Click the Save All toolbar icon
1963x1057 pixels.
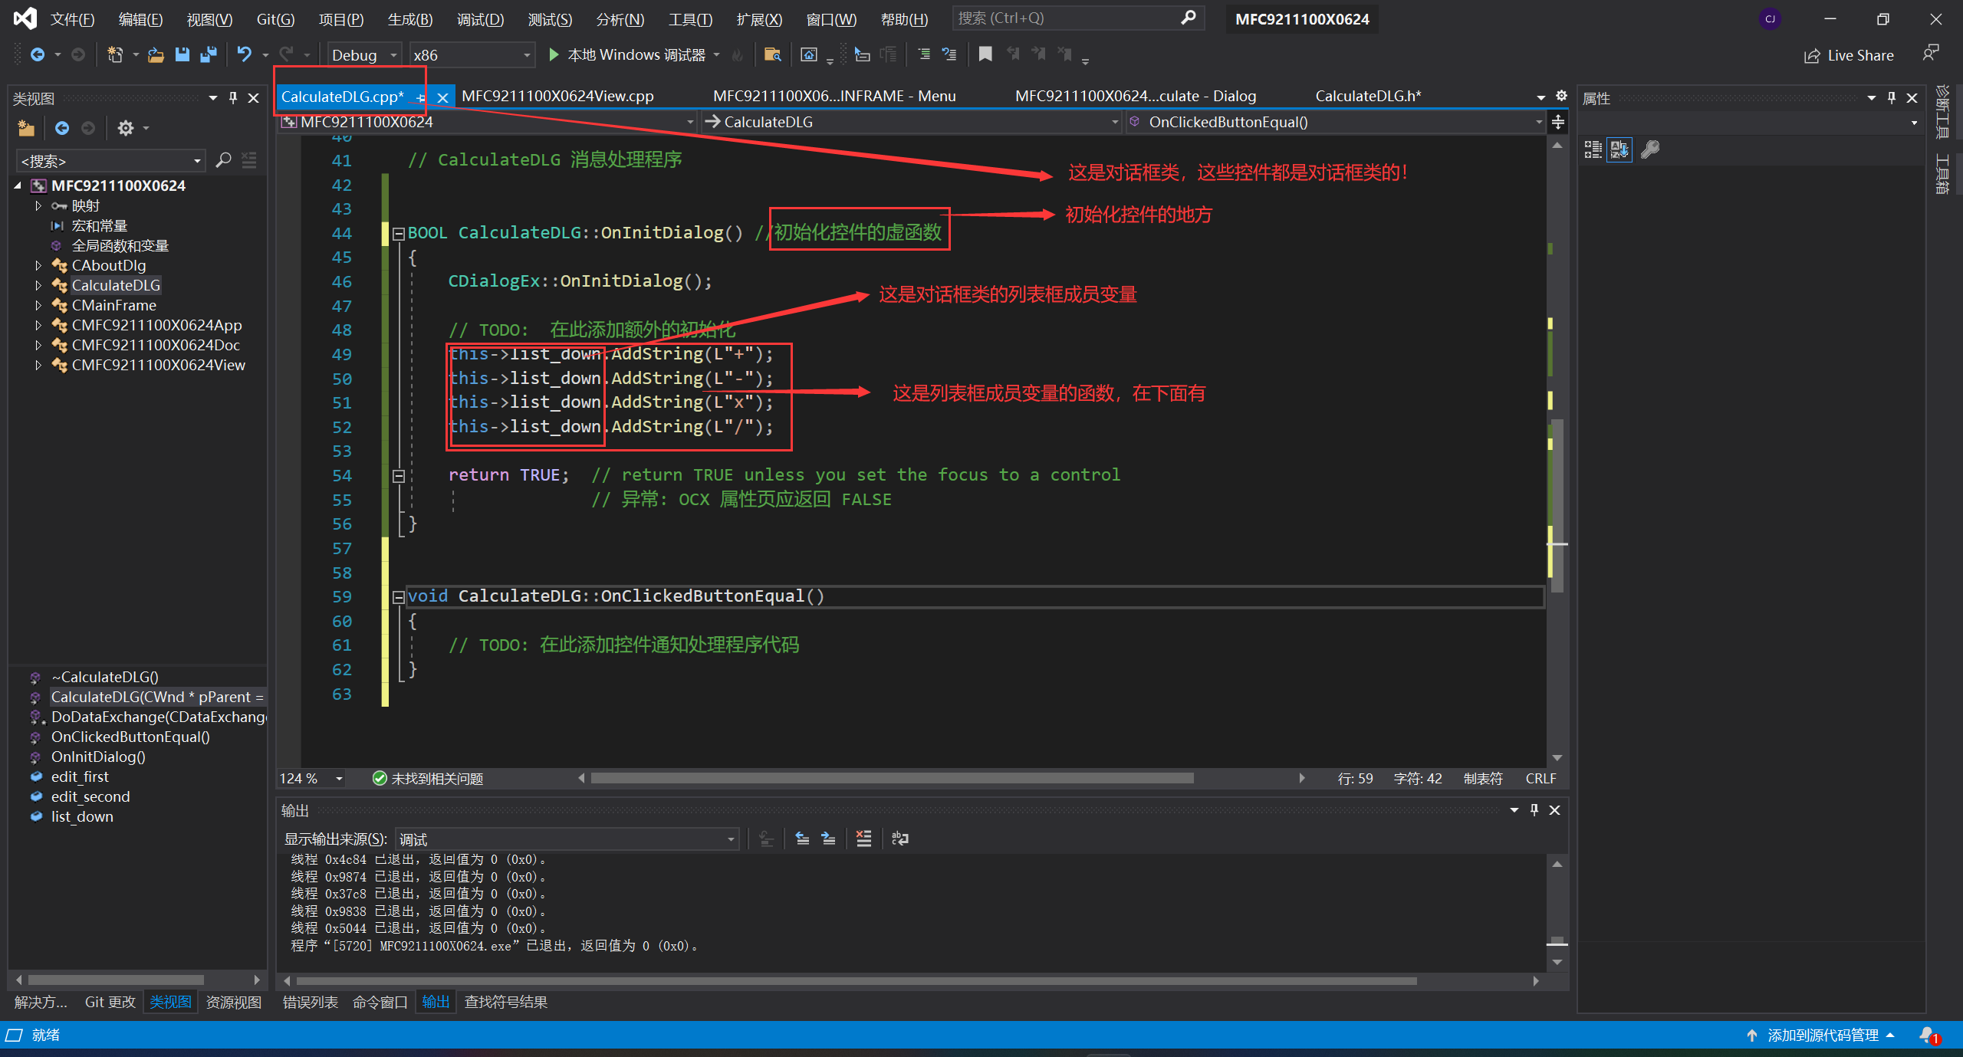(x=208, y=54)
